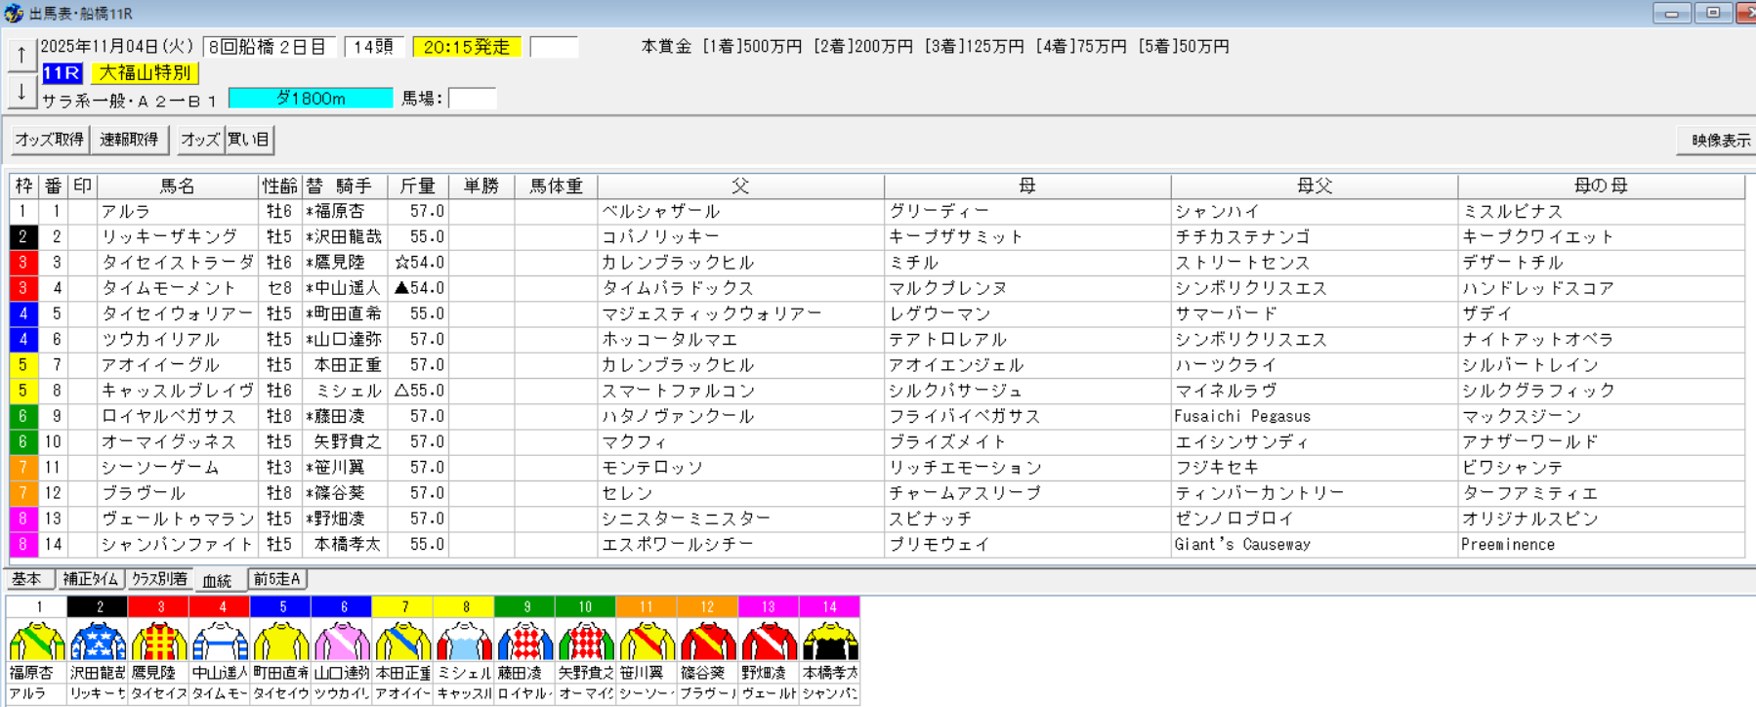Click the 単勝 column header
Image resolution: width=1756 pixels, height=707 pixels.
click(x=481, y=186)
